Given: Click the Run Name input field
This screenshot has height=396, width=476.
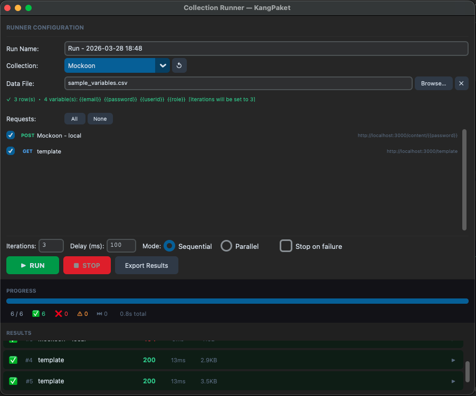Looking at the screenshot, I should pos(266,49).
